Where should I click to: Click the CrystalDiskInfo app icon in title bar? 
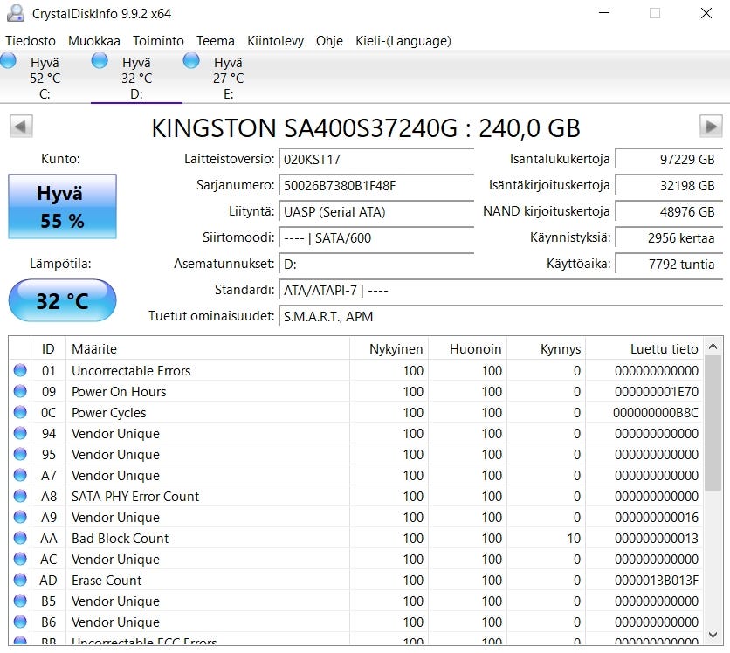click(x=16, y=13)
